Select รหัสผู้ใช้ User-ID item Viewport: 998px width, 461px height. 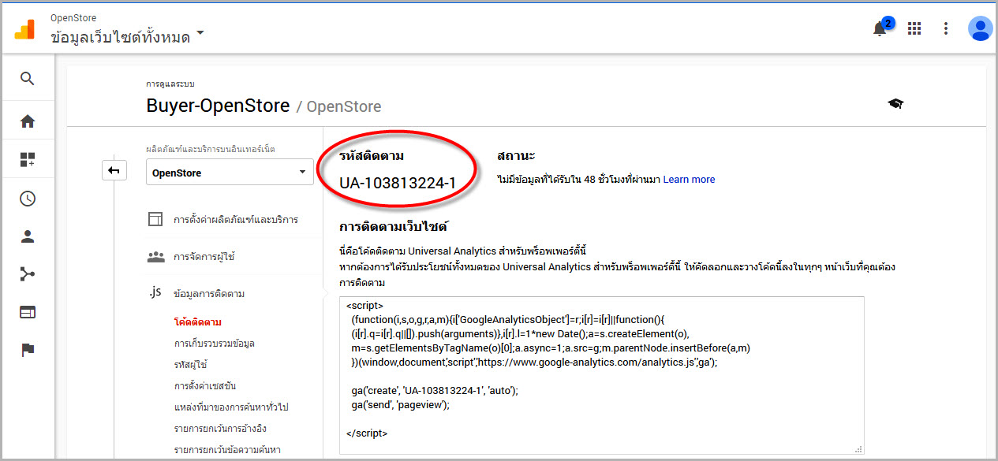coord(190,365)
